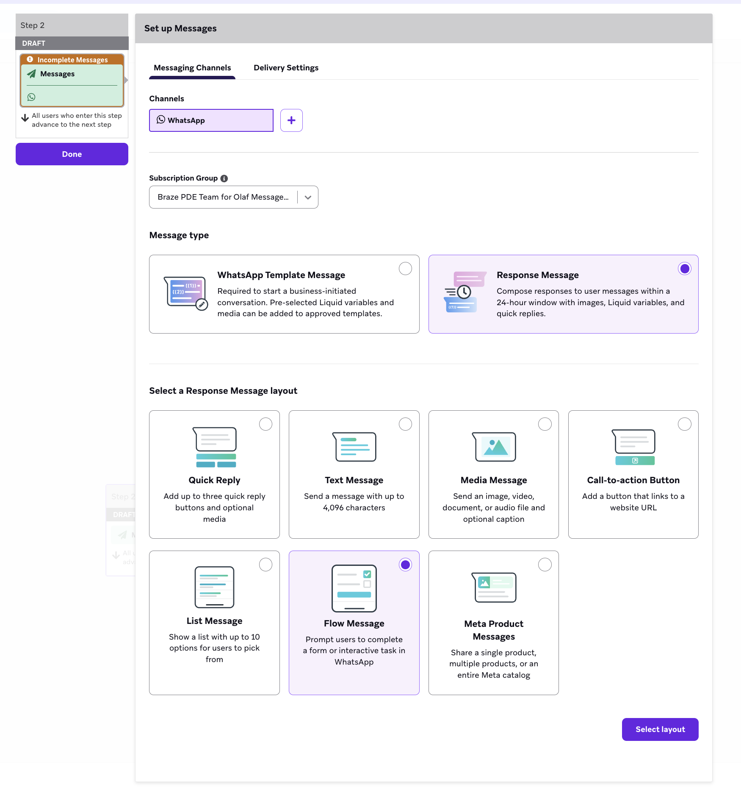Click the Meta Product Messages icon

(493, 587)
